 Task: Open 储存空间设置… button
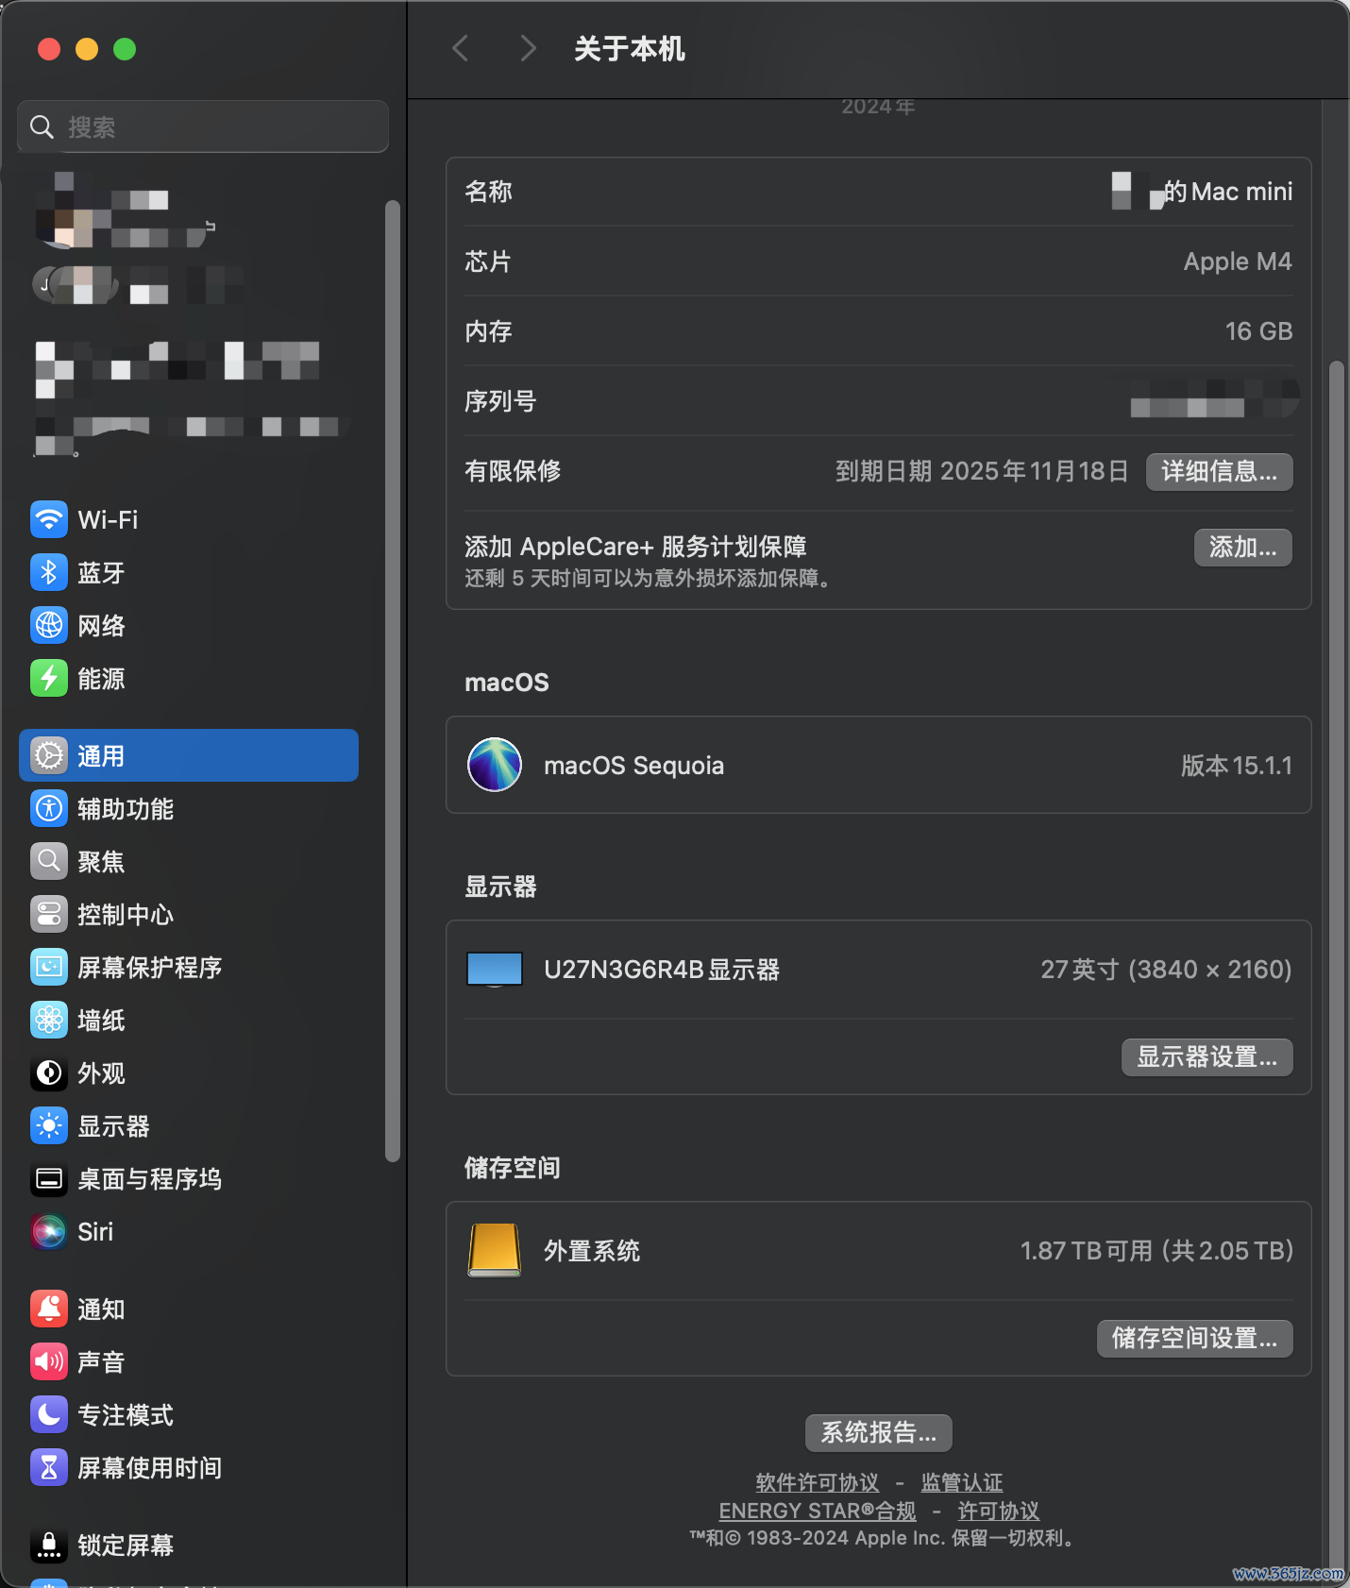pyautogui.click(x=1194, y=1338)
